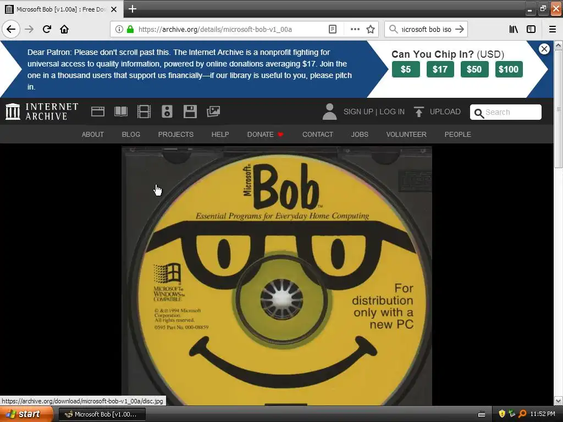Toggle reader view icon in address bar
Viewport: 563px width, 422px height.
tap(333, 29)
